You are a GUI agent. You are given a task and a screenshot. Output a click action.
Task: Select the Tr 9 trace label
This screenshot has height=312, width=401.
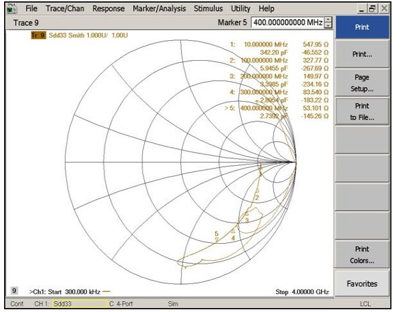pos(38,36)
